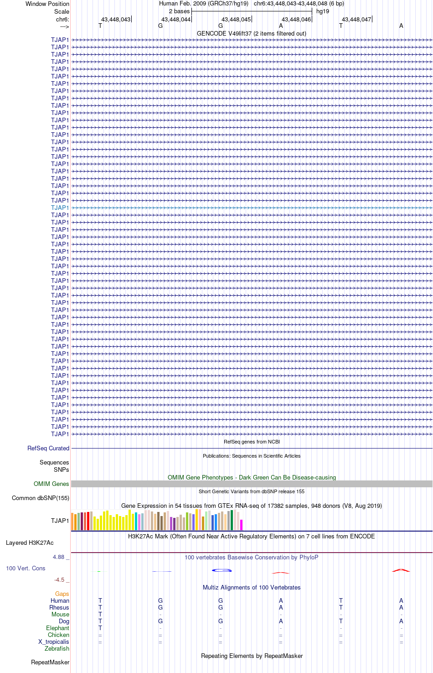Click the leftmost orange GTEx expression bar

click(x=72, y=522)
